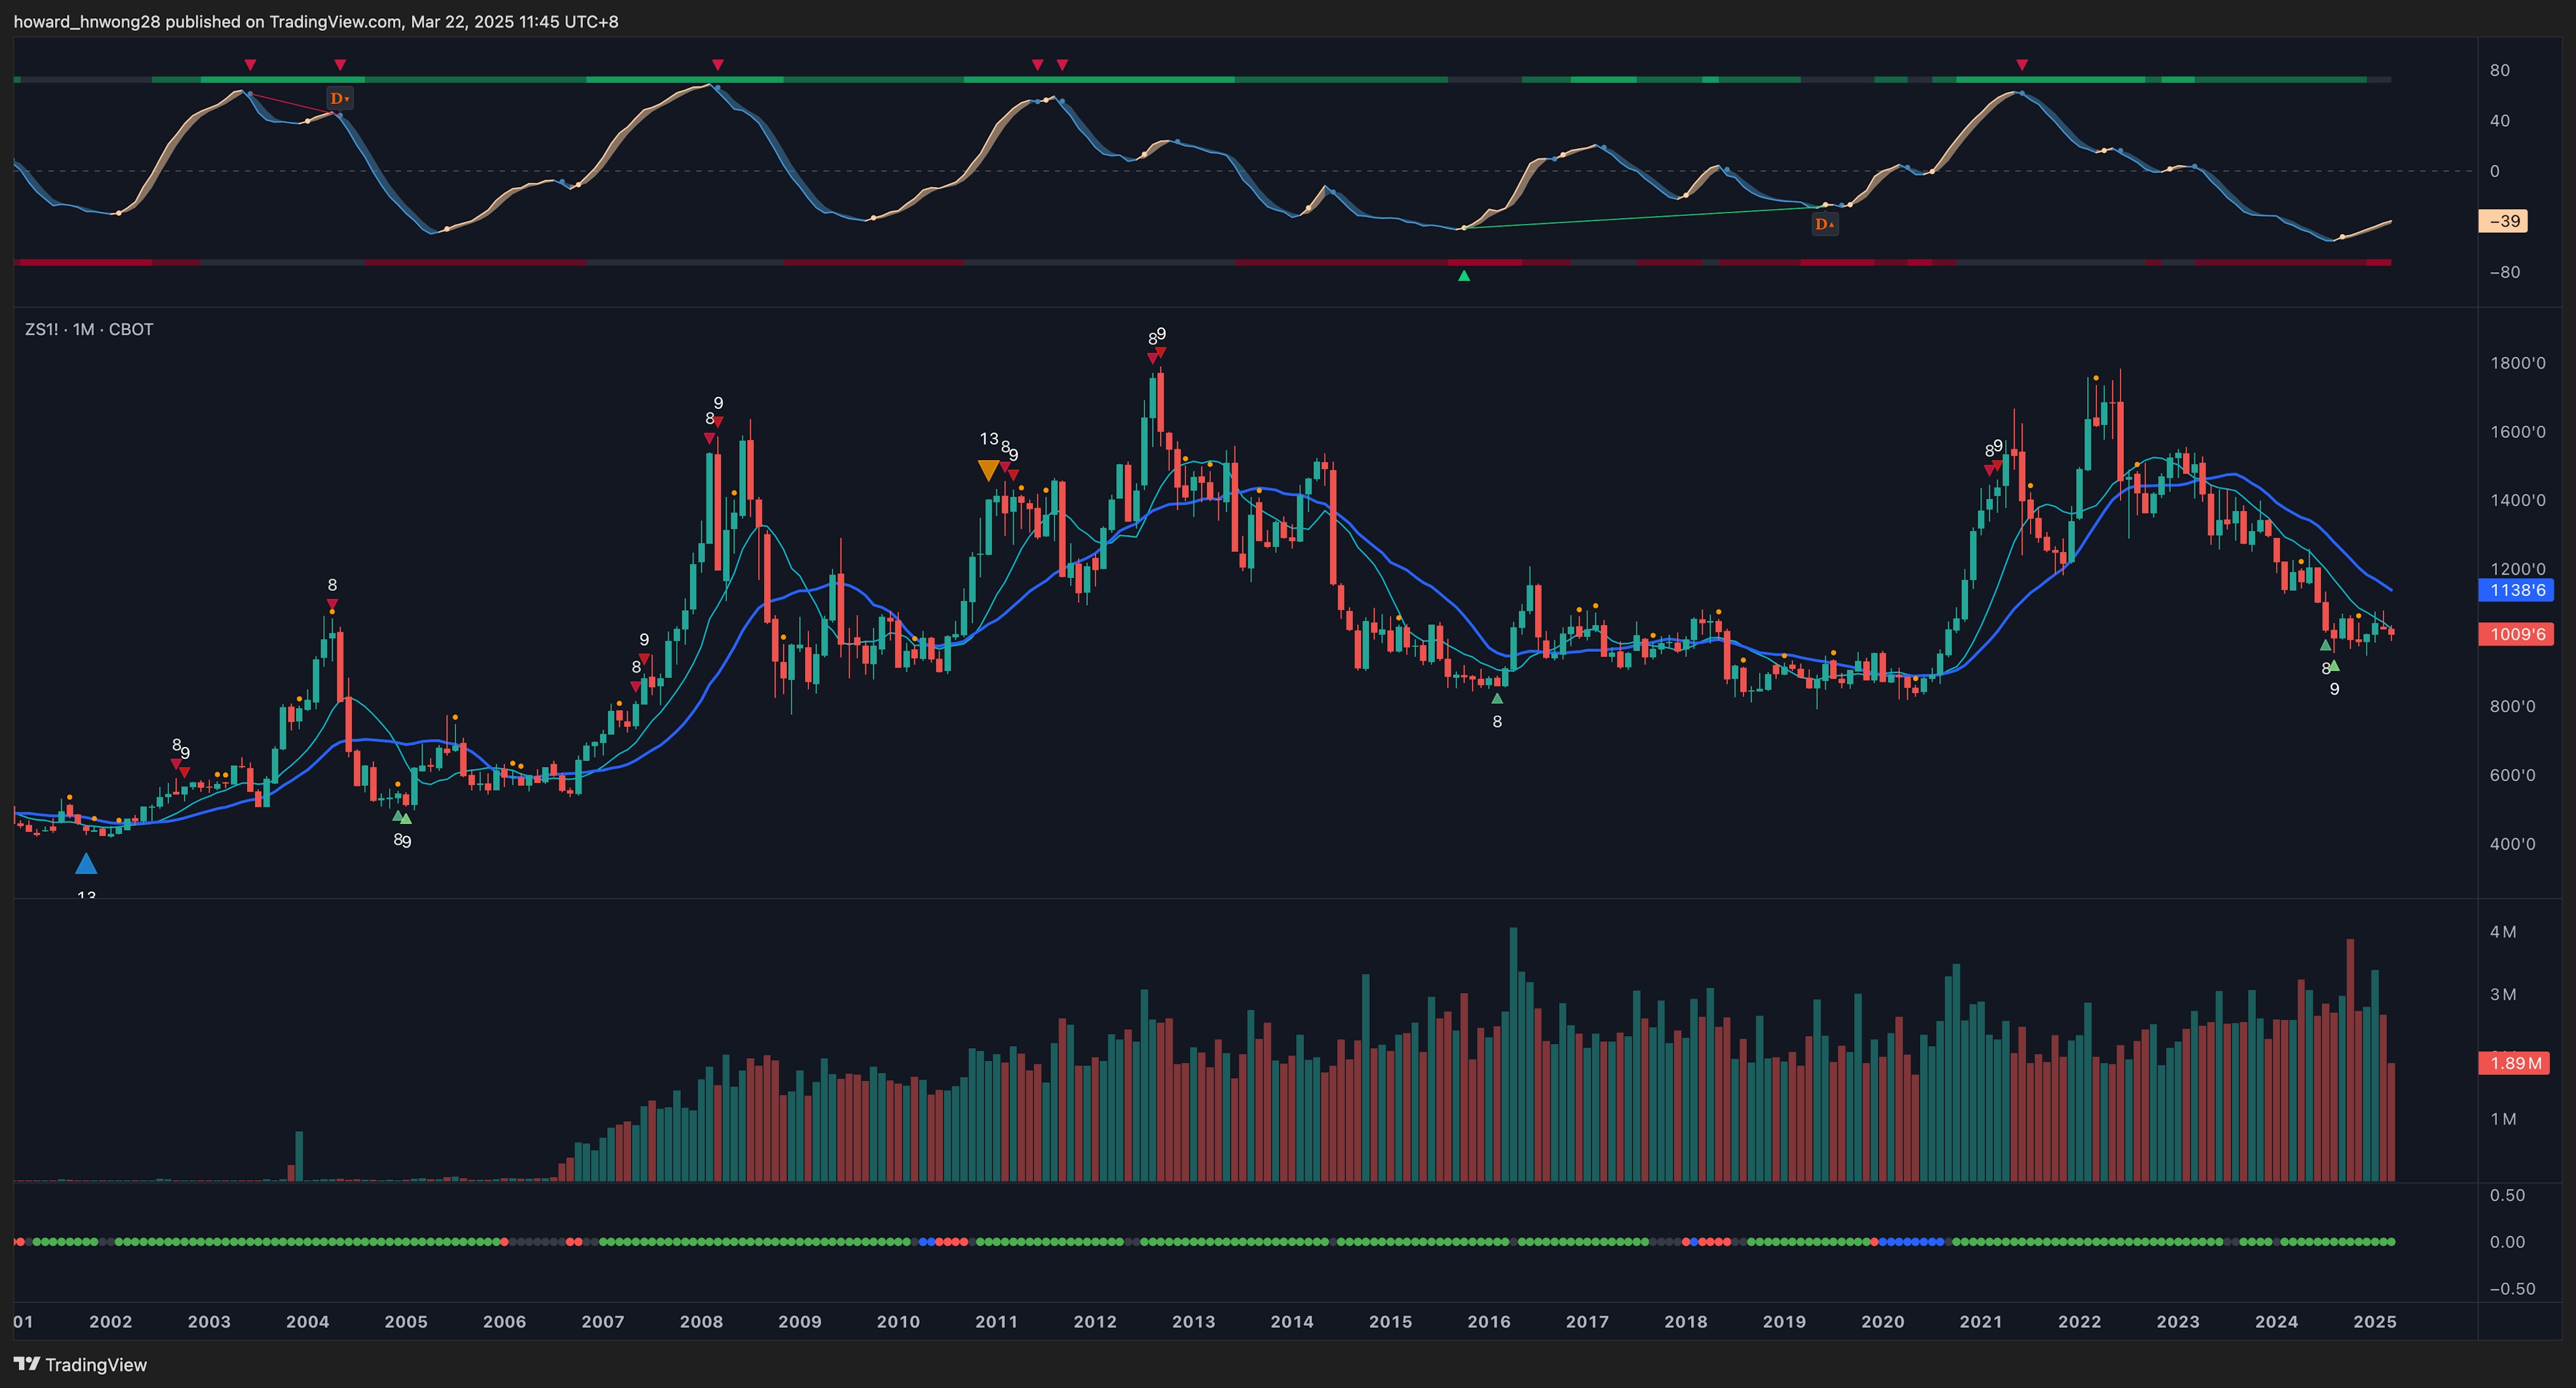Click the red down arrow above 2008 oscillator peak
Viewport: 2576px width, 1388px height.
click(718, 65)
